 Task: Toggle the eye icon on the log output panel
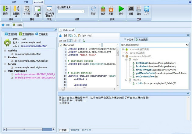click(x=188, y=93)
